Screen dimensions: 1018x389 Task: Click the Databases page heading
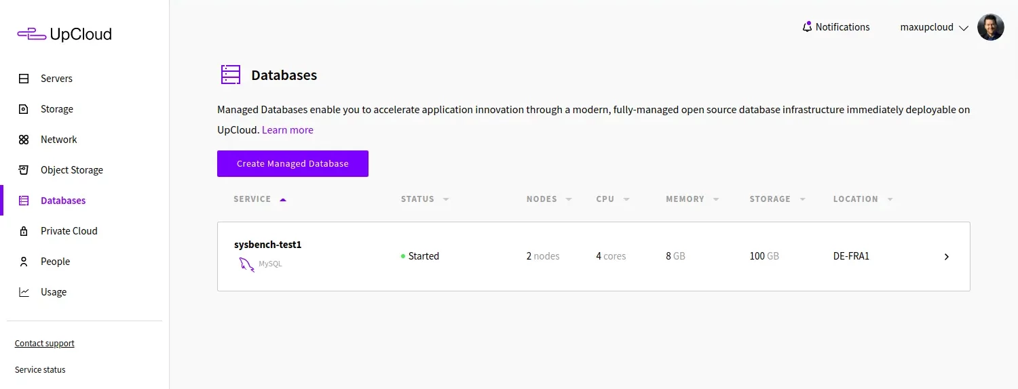[284, 75]
